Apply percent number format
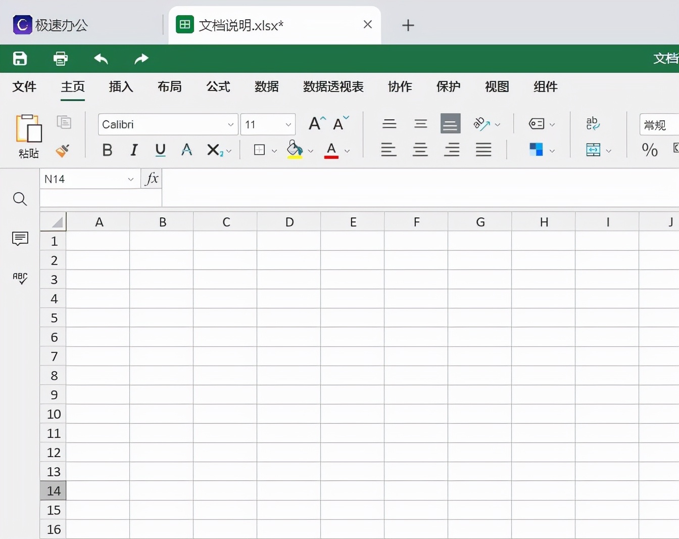679x539 pixels. 649,150
